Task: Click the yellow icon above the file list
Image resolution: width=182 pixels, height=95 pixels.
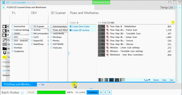Action: [173, 22]
